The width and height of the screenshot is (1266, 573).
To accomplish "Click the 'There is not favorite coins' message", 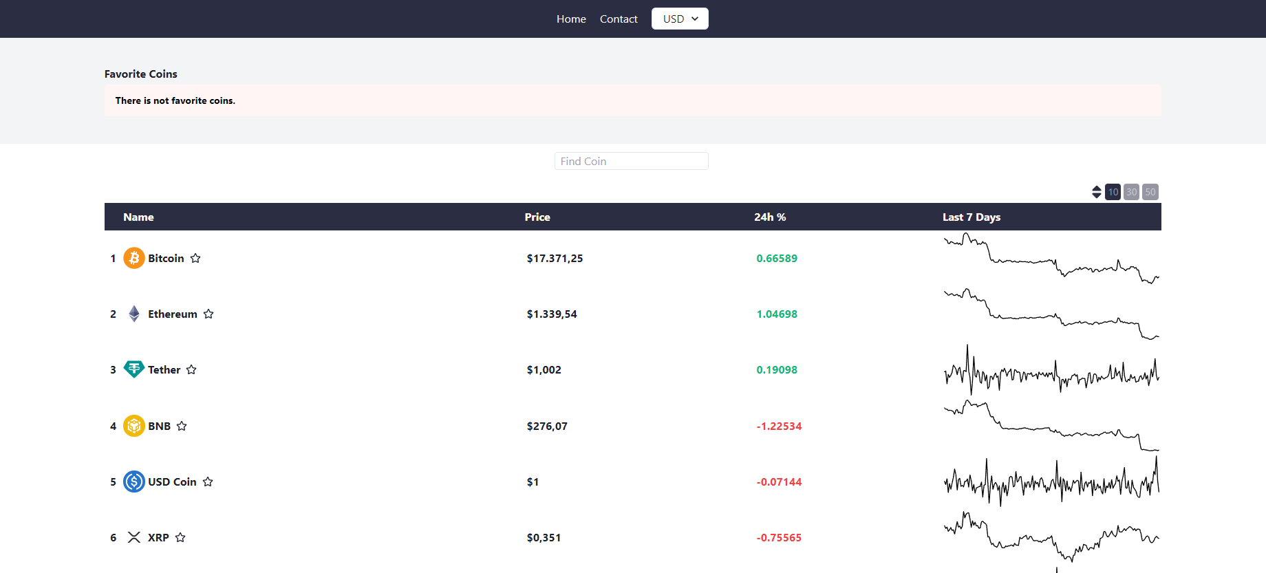I will point(175,100).
